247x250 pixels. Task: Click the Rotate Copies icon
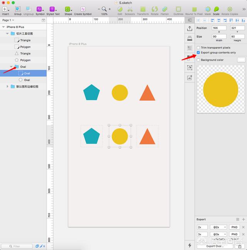pos(230,9)
